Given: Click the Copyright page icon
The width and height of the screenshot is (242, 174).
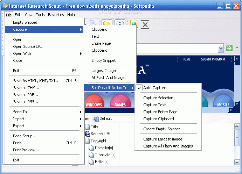Looking at the screenshot, I should click(87, 140).
